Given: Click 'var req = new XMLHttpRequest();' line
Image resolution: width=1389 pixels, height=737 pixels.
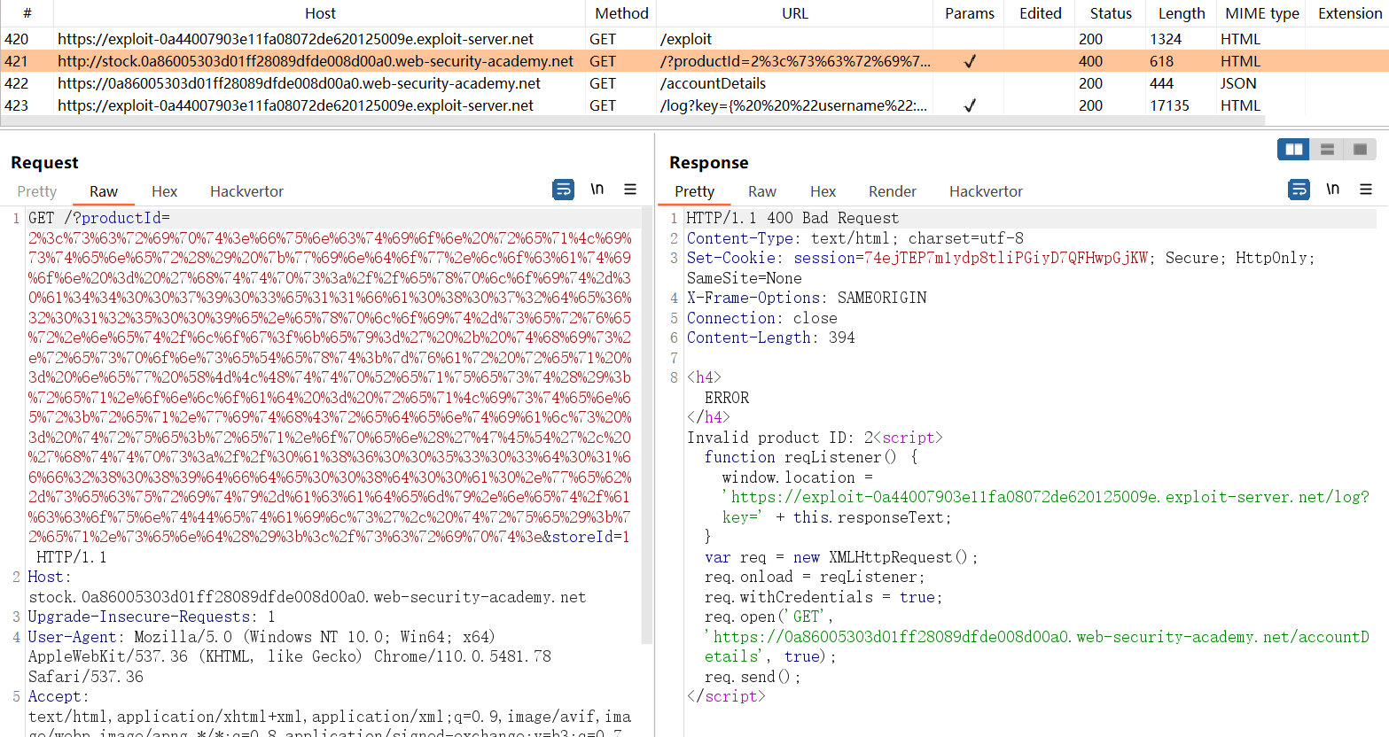Looking at the screenshot, I should coord(841,557).
